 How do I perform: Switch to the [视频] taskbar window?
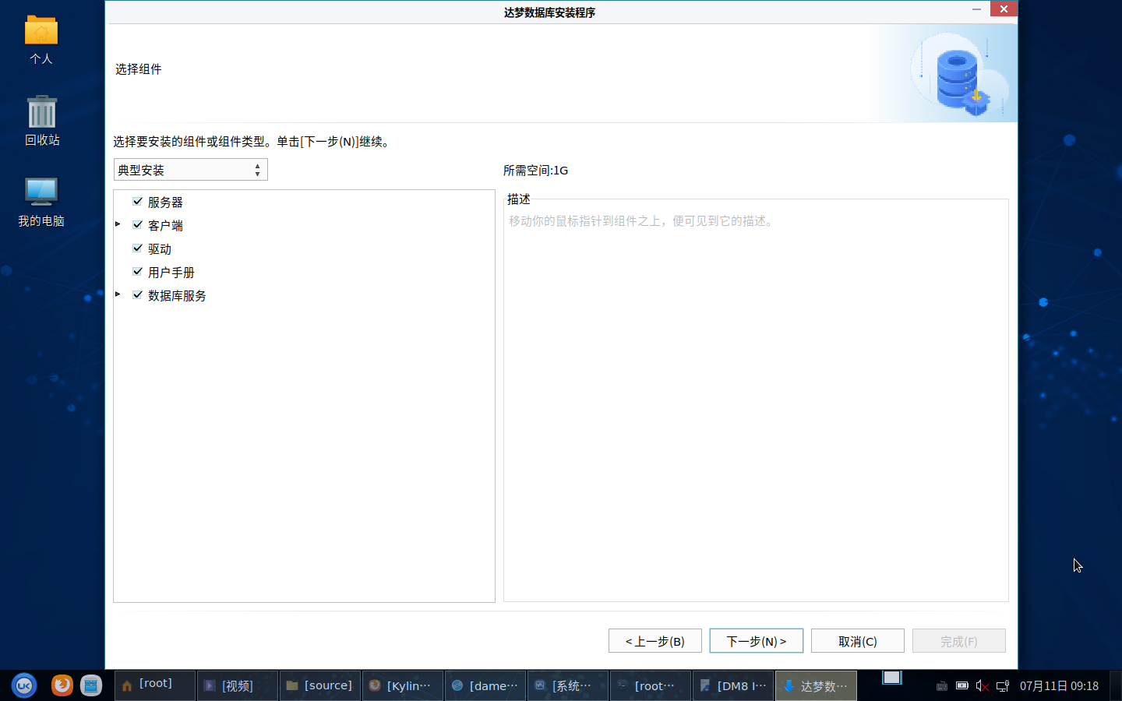point(237,685)
